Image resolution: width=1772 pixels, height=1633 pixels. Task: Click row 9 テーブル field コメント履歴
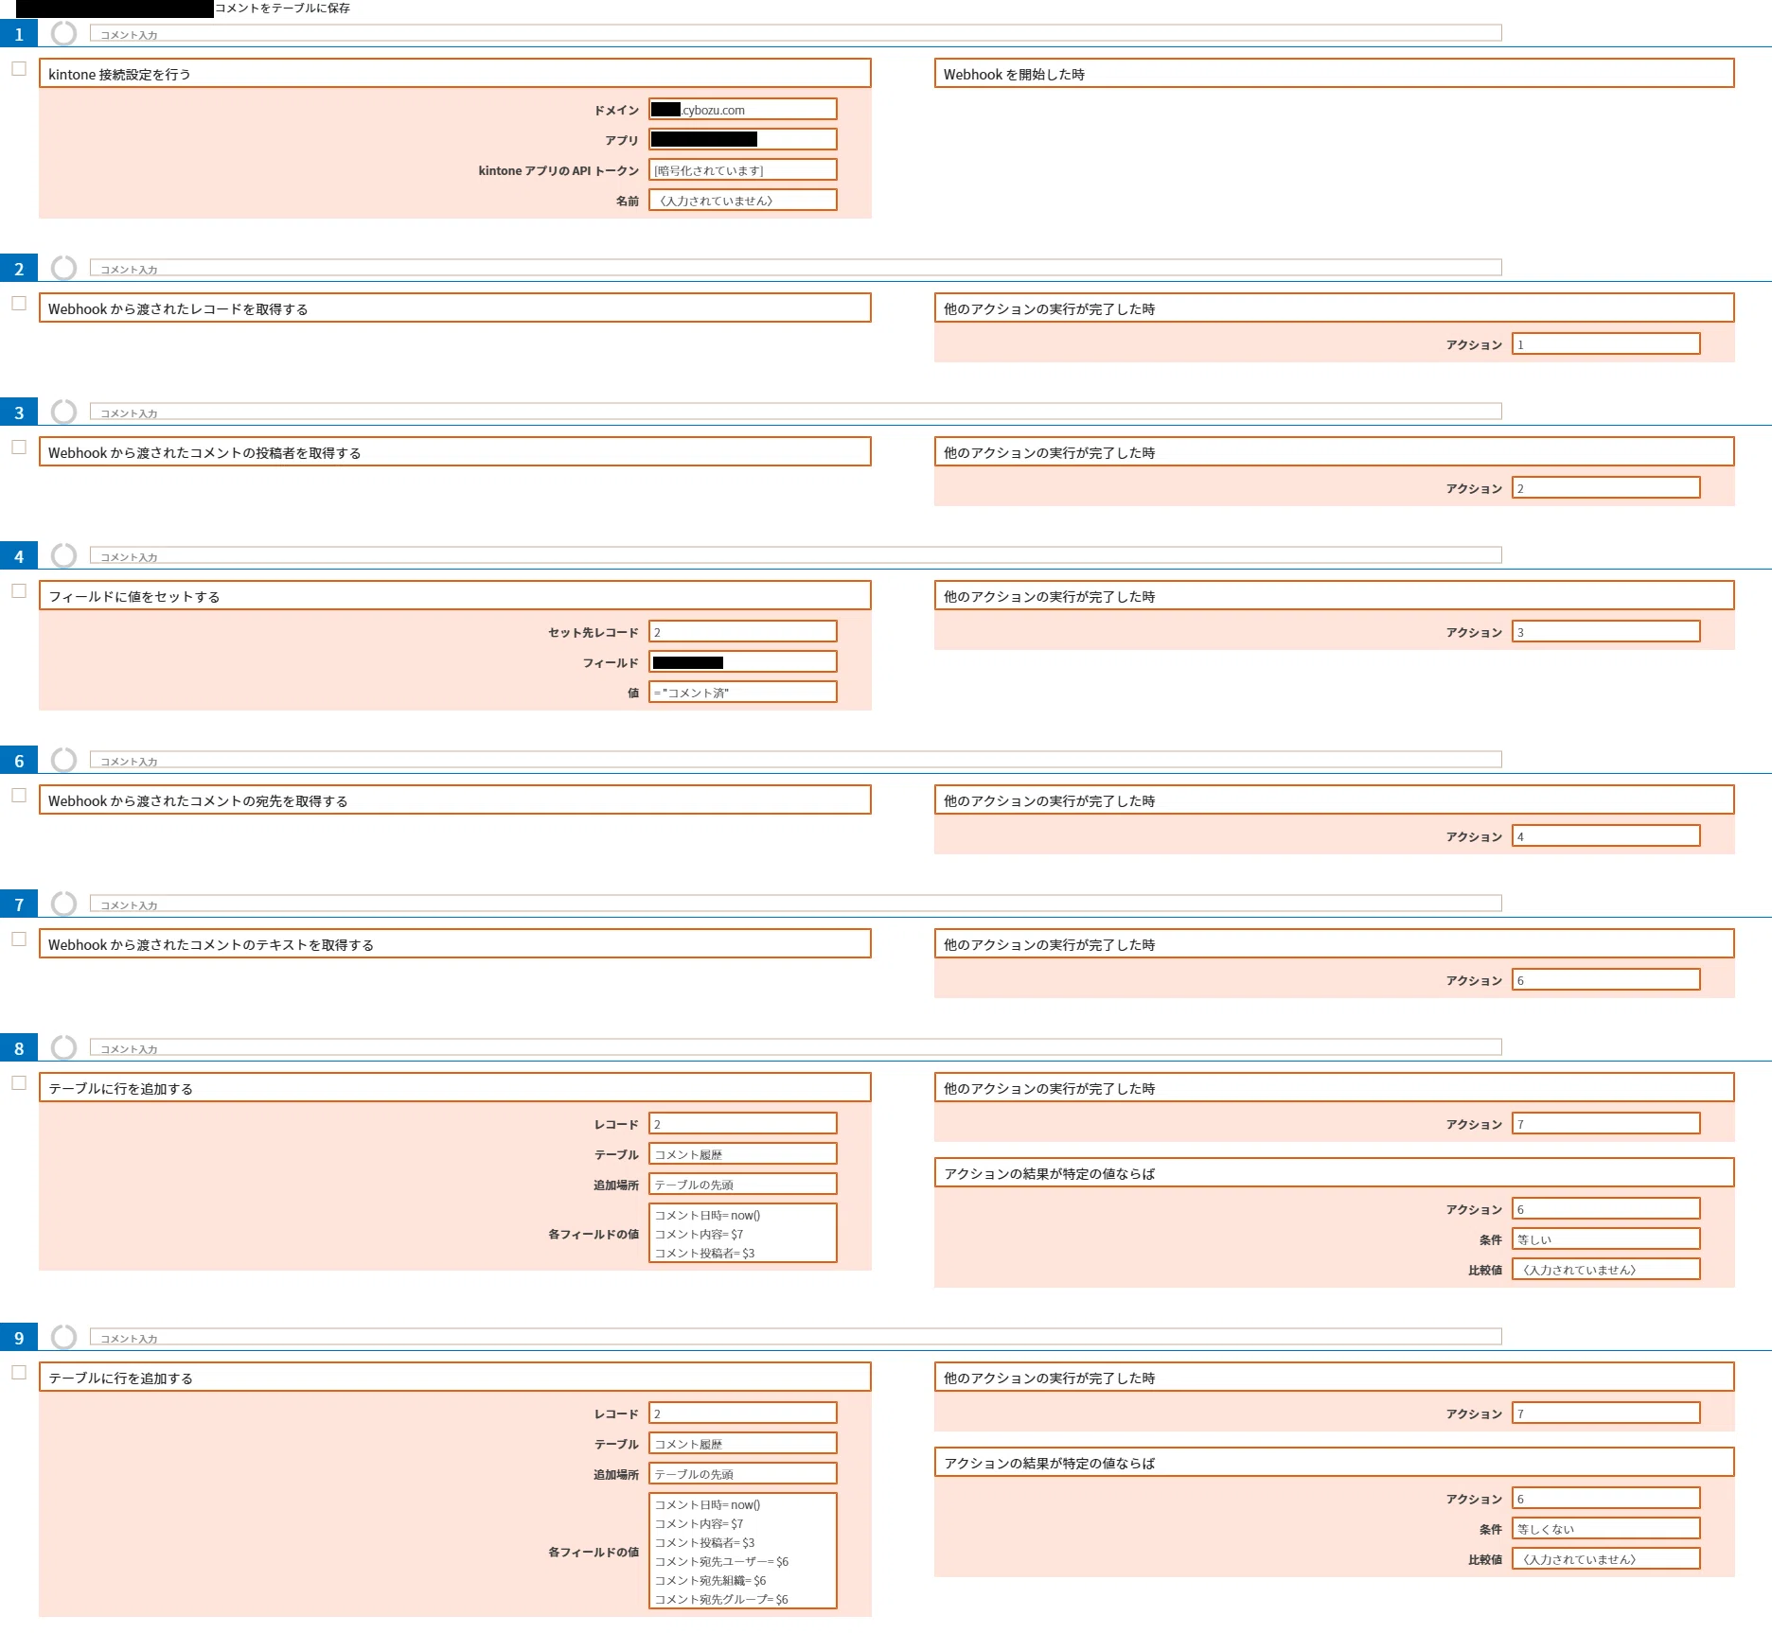click(x=743, y=1444)
